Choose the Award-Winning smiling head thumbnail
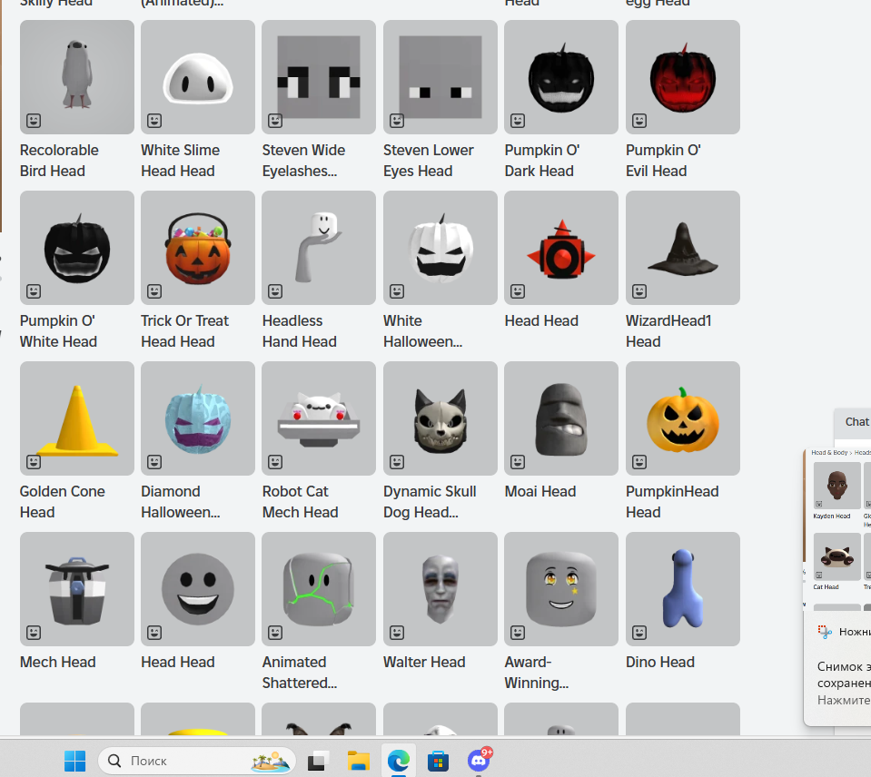The width and height of the screenshot is (871, 777). (561, 589)
